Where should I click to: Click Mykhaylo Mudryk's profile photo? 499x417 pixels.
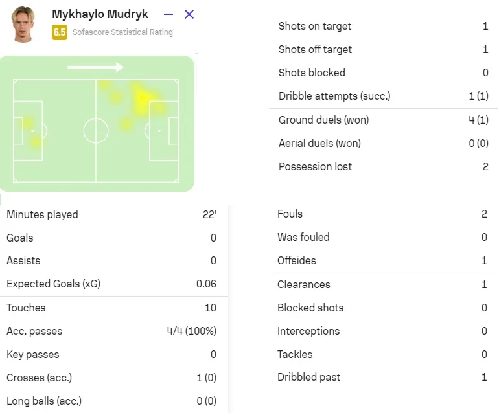[x=22, y=25]
